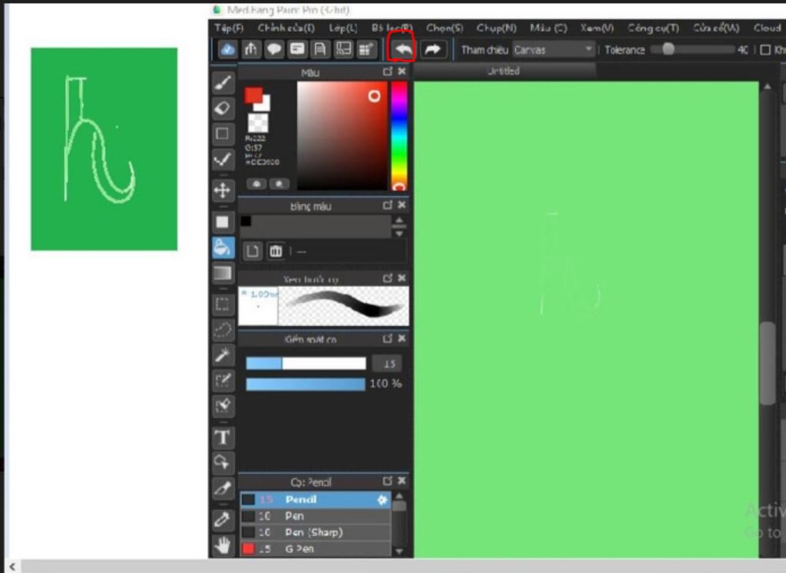Tick the checkbox right of Tolerance
The image size is (786, 573).
click(x=765, y=50)
